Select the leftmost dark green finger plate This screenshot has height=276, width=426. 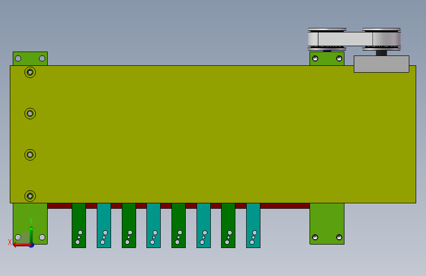[x=79, y=225]
